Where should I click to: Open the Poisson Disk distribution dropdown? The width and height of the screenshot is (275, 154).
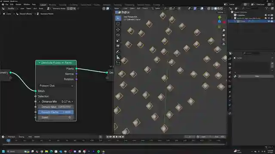coord(56,86)
